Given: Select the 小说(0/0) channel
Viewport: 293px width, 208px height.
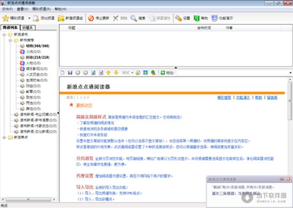Looking at the screenshot, I should (33, 52).
